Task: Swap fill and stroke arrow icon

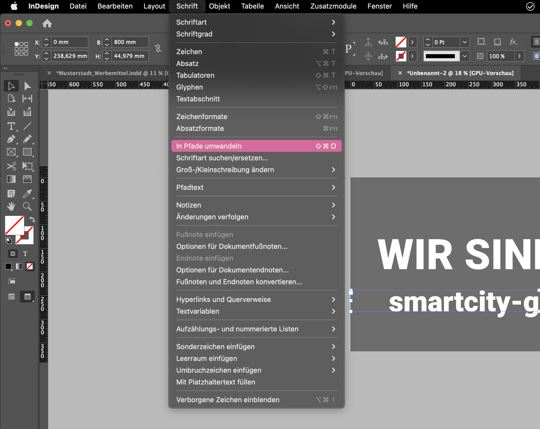Action: coord(32,219)
